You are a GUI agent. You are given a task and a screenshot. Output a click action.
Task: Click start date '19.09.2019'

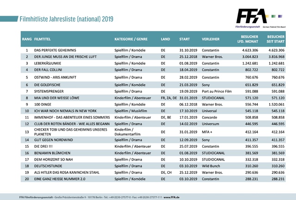click(188, 91)
